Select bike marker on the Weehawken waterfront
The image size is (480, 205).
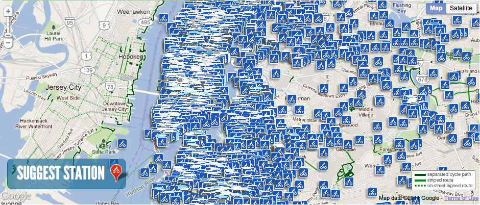click(x=163, y=18)
